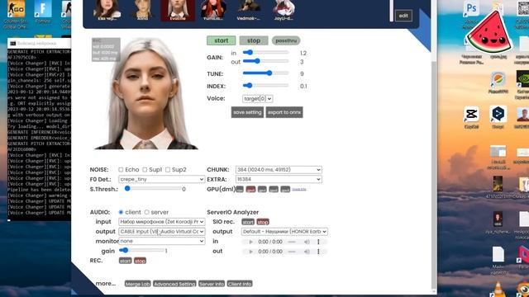529x297 pixels.
Task: Click the stop button next to start
Action: point(254,40)
